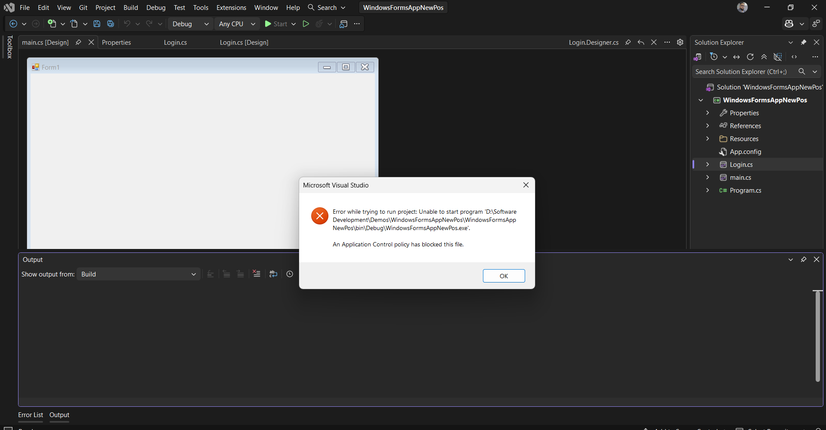The width and height of the screenshot is (826, 430).
Task: Click the tab overflow ellipsis beside the gear
Action: (x=667, y=42)
